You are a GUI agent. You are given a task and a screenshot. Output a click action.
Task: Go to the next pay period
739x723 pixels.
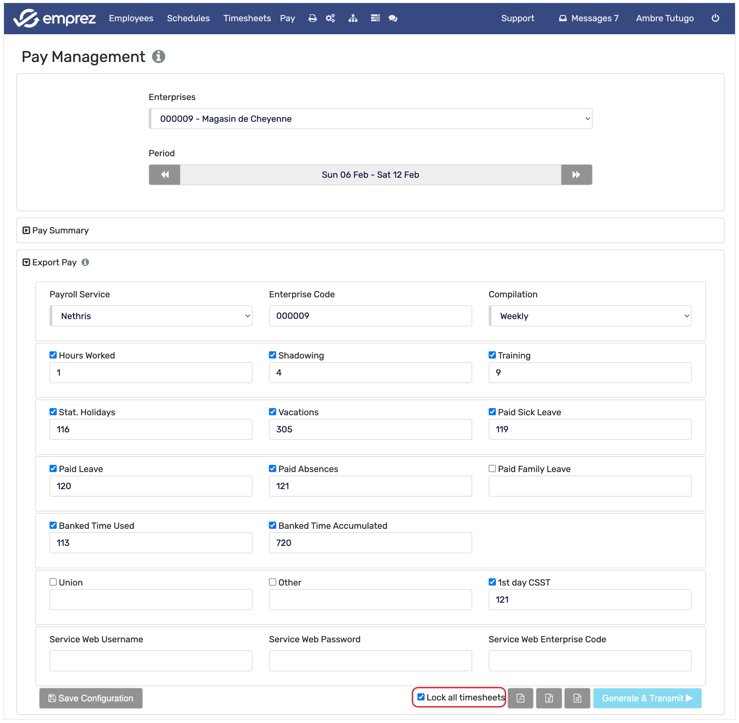coord(576,175)
